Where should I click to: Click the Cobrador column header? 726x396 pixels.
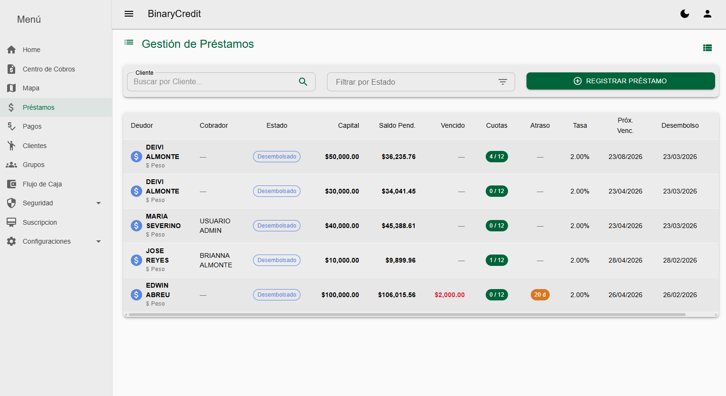[214, 125]
